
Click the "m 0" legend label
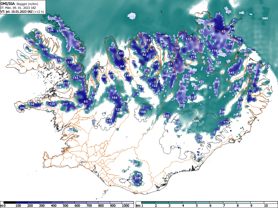3,206
